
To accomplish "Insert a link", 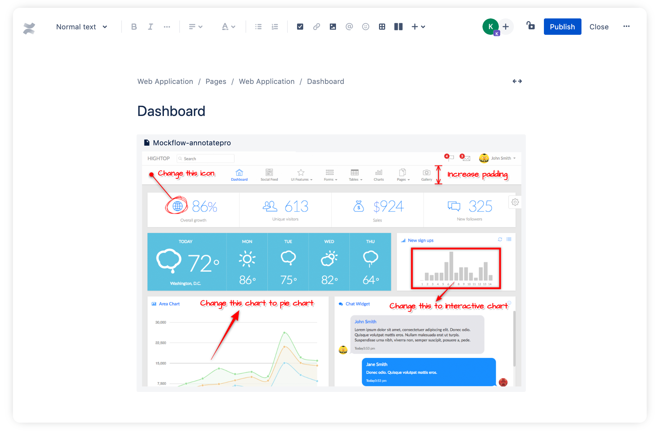I will (317, 27).
